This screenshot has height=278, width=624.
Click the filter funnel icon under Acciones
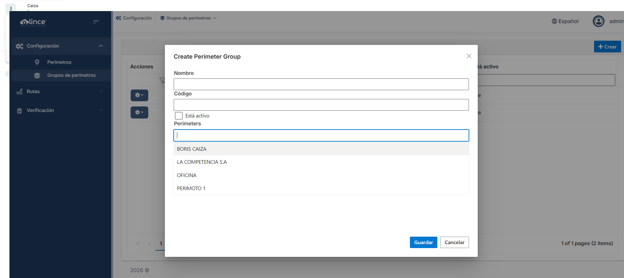pyautogui.click(x=162, y=80)
